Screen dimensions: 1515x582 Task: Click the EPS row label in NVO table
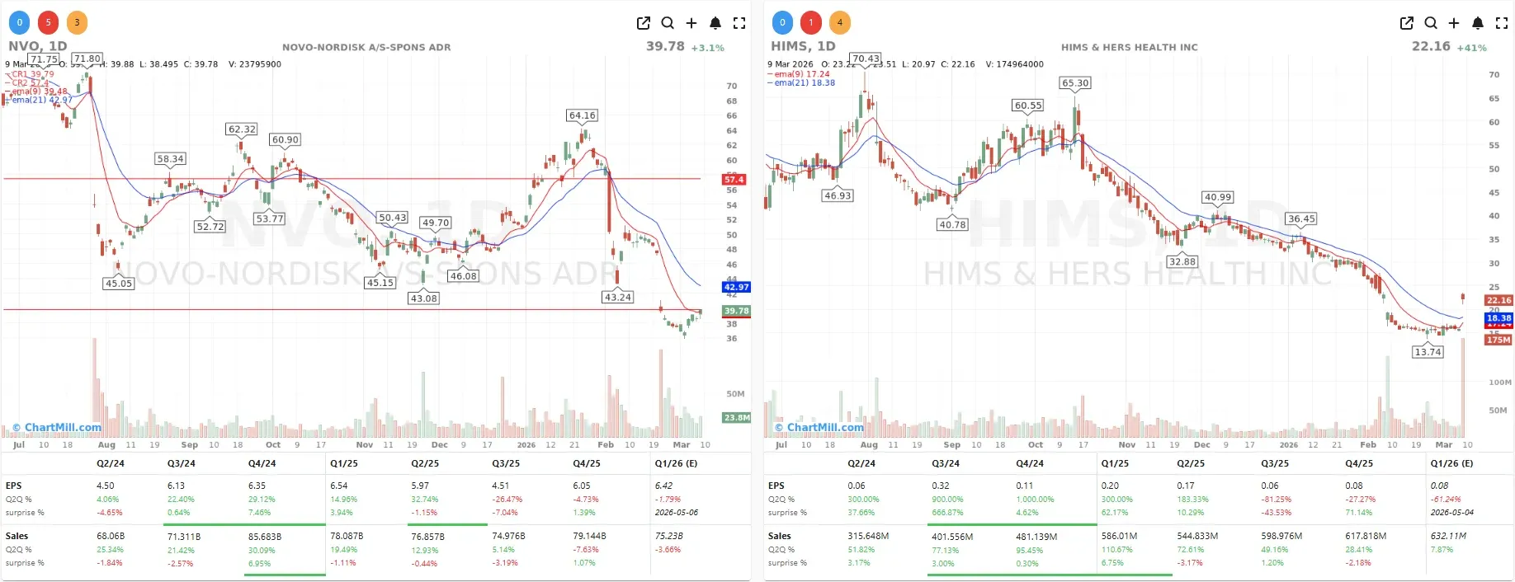pyautogui.click(x=14, y=486)
